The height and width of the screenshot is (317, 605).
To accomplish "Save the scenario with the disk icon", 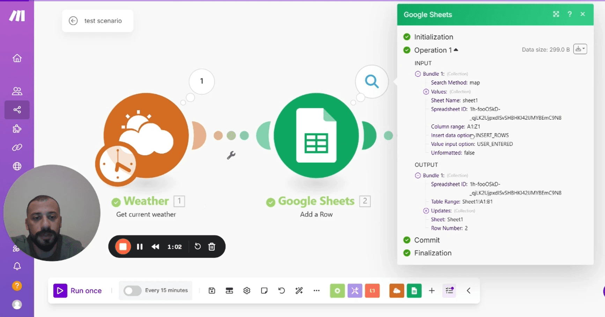I will pos(212,290).
